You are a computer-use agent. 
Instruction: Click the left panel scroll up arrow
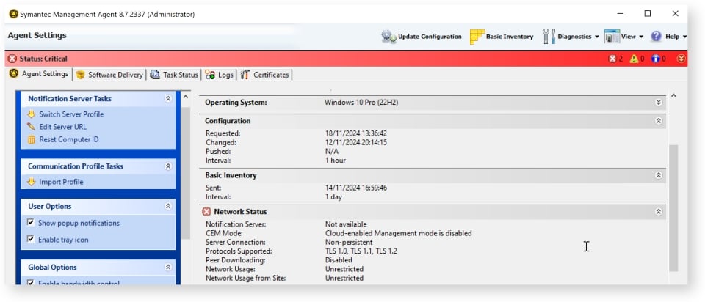[x=186, y=97]
